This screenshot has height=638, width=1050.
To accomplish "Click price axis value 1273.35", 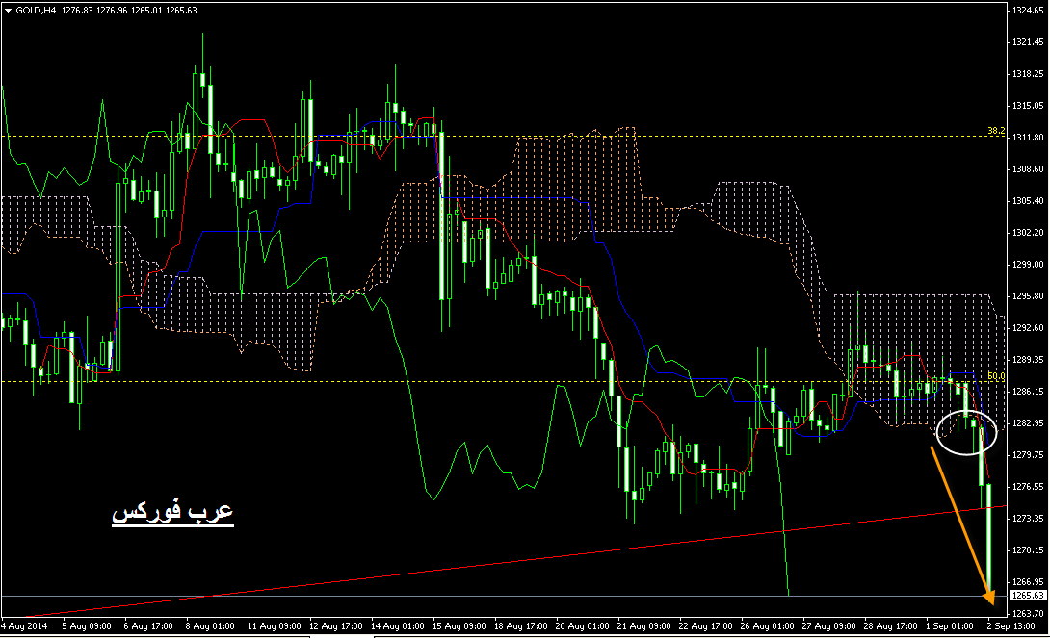I will point(1028,519).
